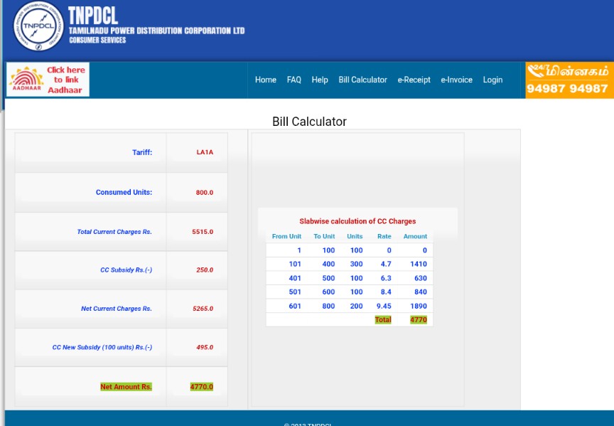Select From Unit 101 cell
Image resolution: width=614 pixels, height=426 pixels.
pyautogui.click(x=295, y=264)
